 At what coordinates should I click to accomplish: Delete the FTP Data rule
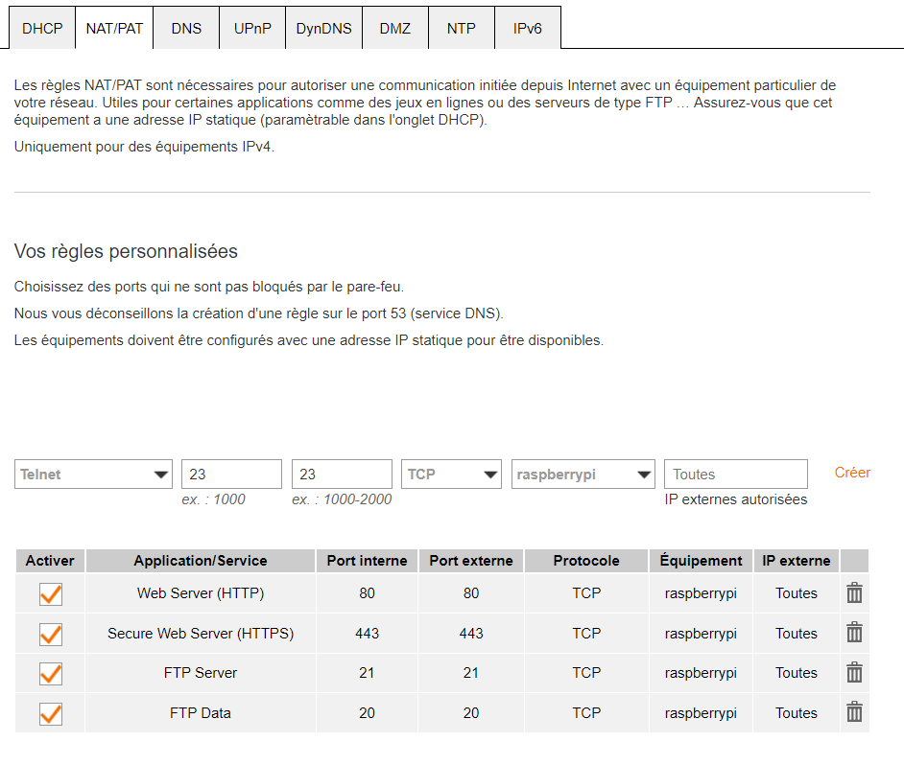854,713
